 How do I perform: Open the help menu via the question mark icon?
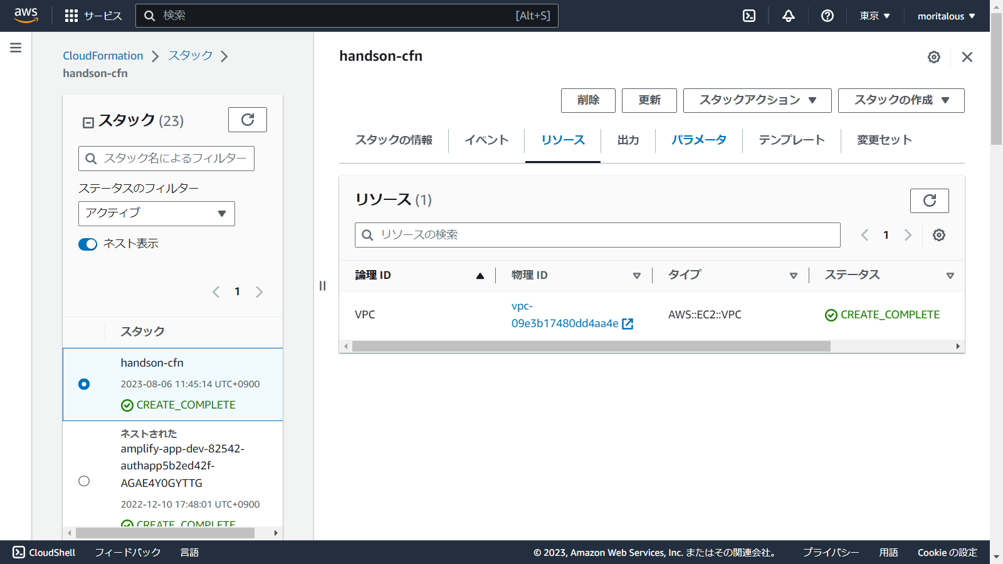(x=827, y=16)
